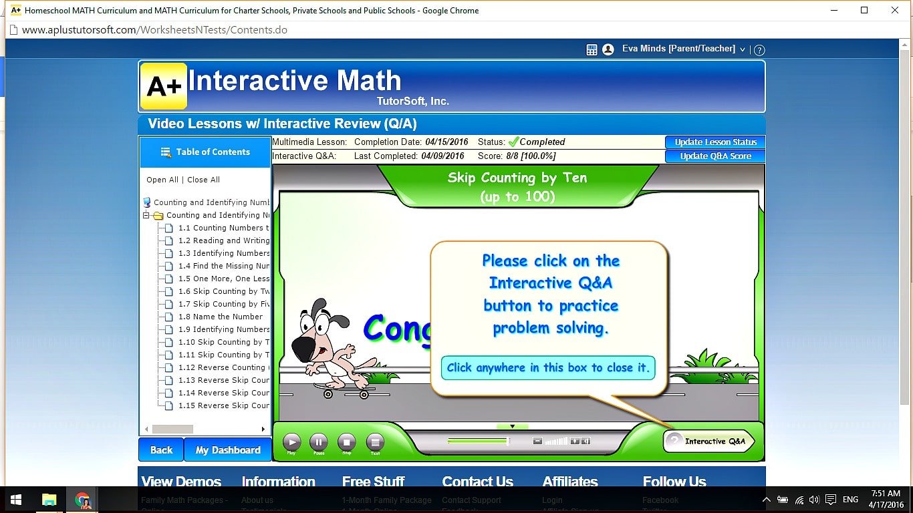Open File Explorer from the taskbar
This screenshot has width=913, height=513.
49,500
